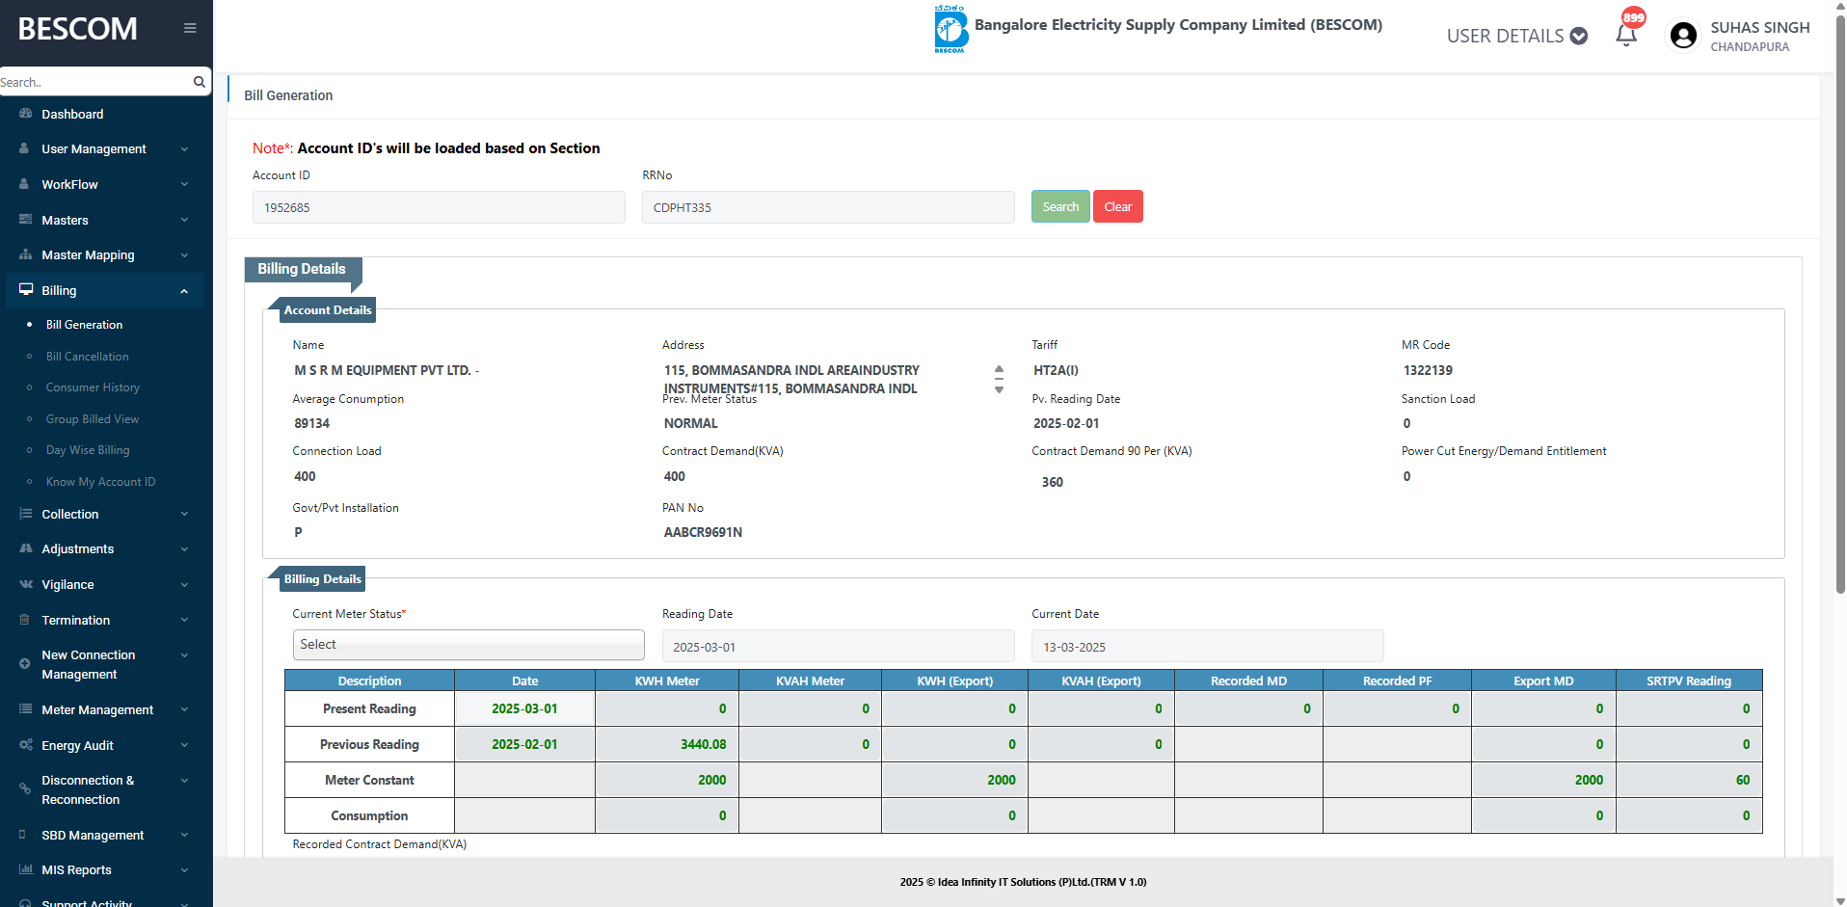The image size is (1847, 907).
Task: Click the SBD Management icon
Action: [x=23, y=835]
